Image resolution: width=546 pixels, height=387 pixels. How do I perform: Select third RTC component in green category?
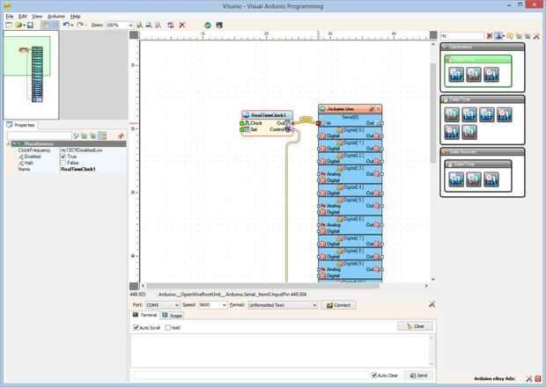coord(491,75)
